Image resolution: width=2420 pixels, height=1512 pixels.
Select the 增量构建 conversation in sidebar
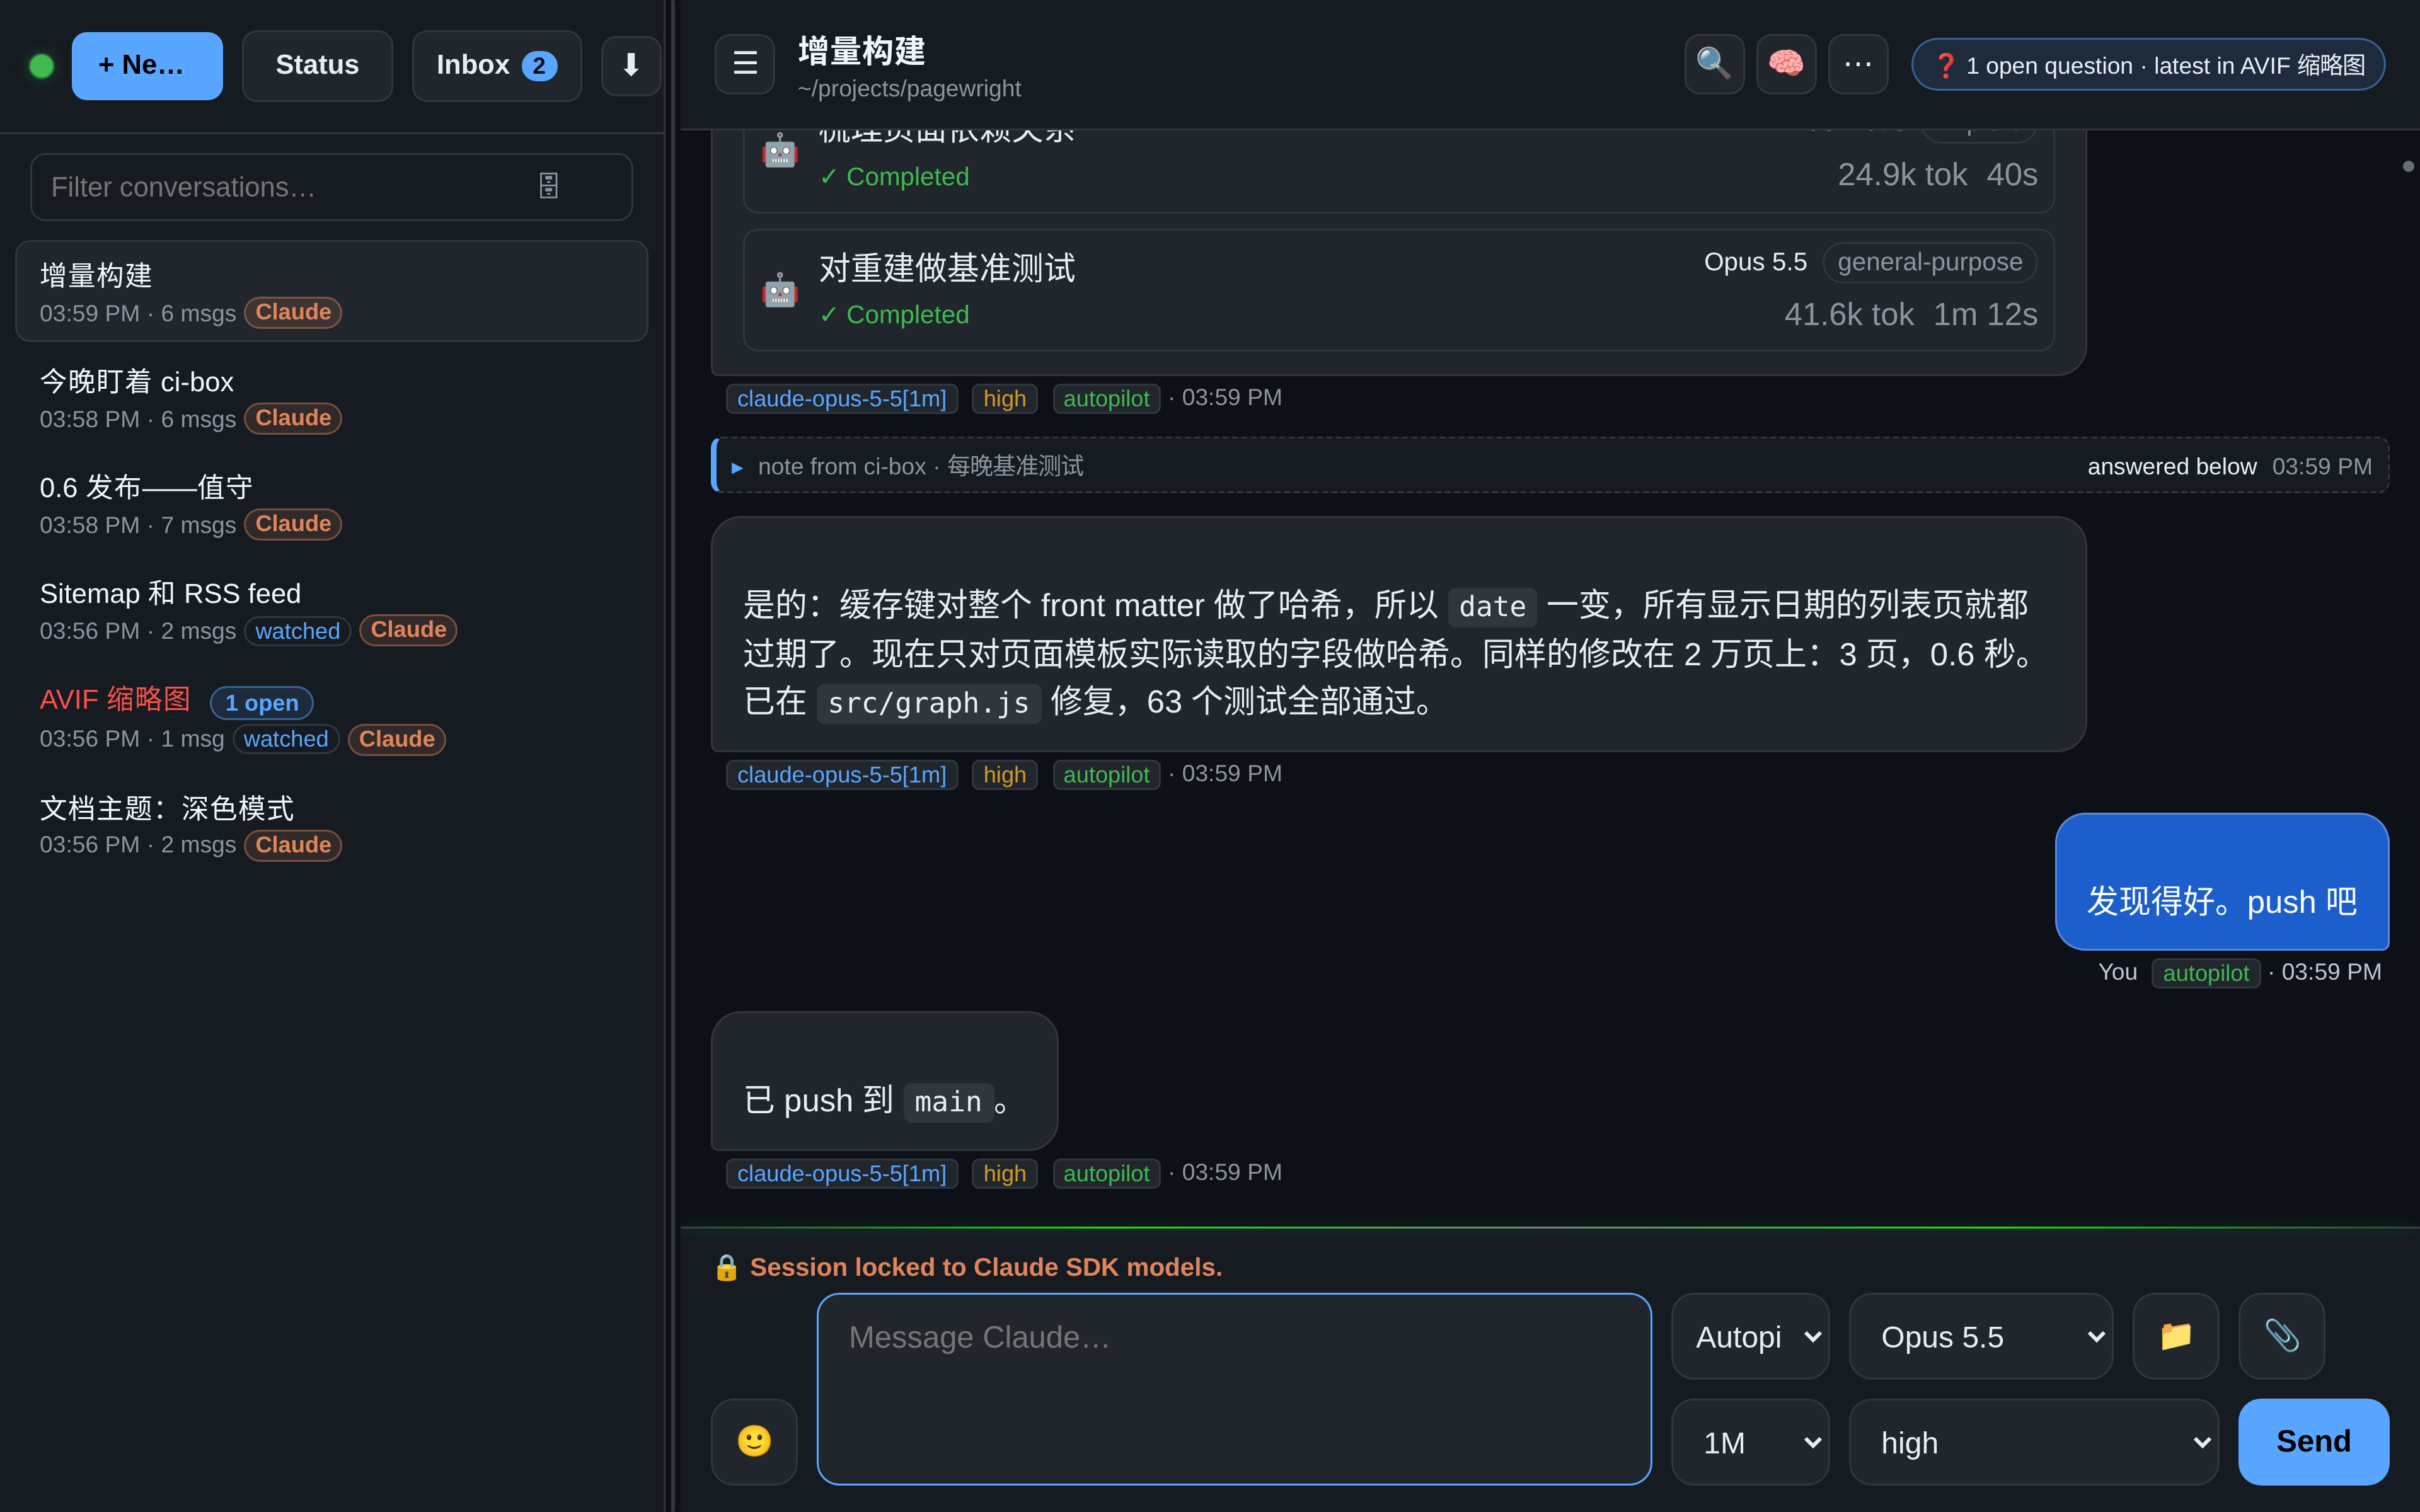332,291
